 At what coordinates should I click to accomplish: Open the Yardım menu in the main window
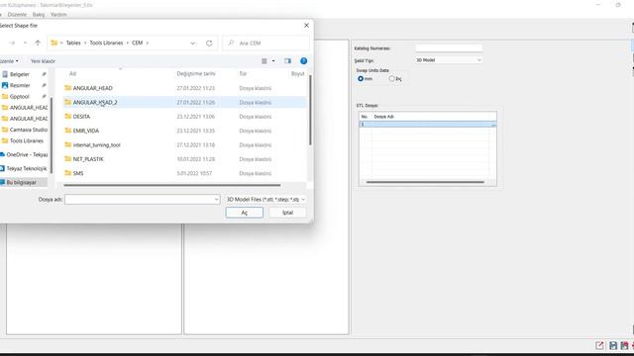58,15
